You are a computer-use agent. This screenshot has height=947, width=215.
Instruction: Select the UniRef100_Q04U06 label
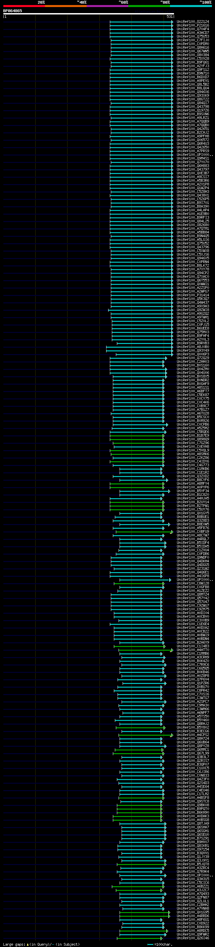click(192, 373)
